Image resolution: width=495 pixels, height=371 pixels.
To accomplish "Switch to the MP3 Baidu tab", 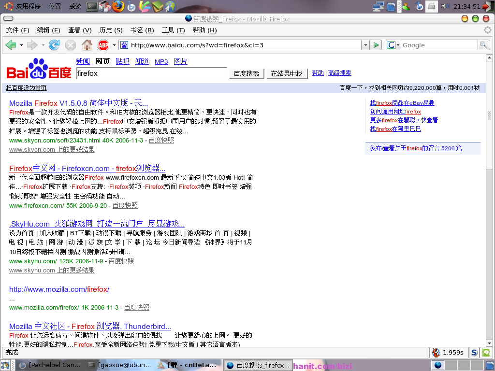I will pos(161,61).
